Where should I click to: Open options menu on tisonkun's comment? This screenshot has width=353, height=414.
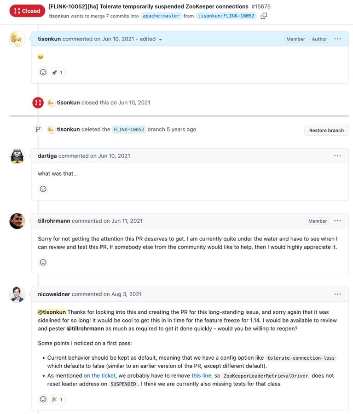coord(337,39)
